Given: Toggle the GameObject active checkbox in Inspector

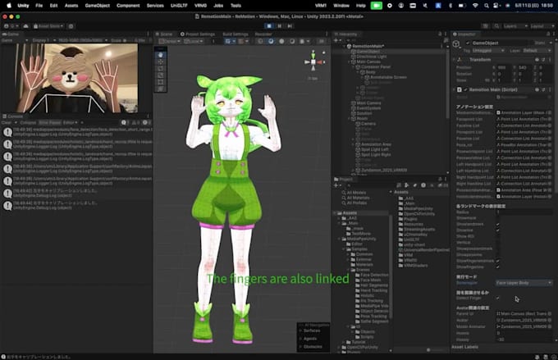Looking at the screenshot, I should (468, 43).
